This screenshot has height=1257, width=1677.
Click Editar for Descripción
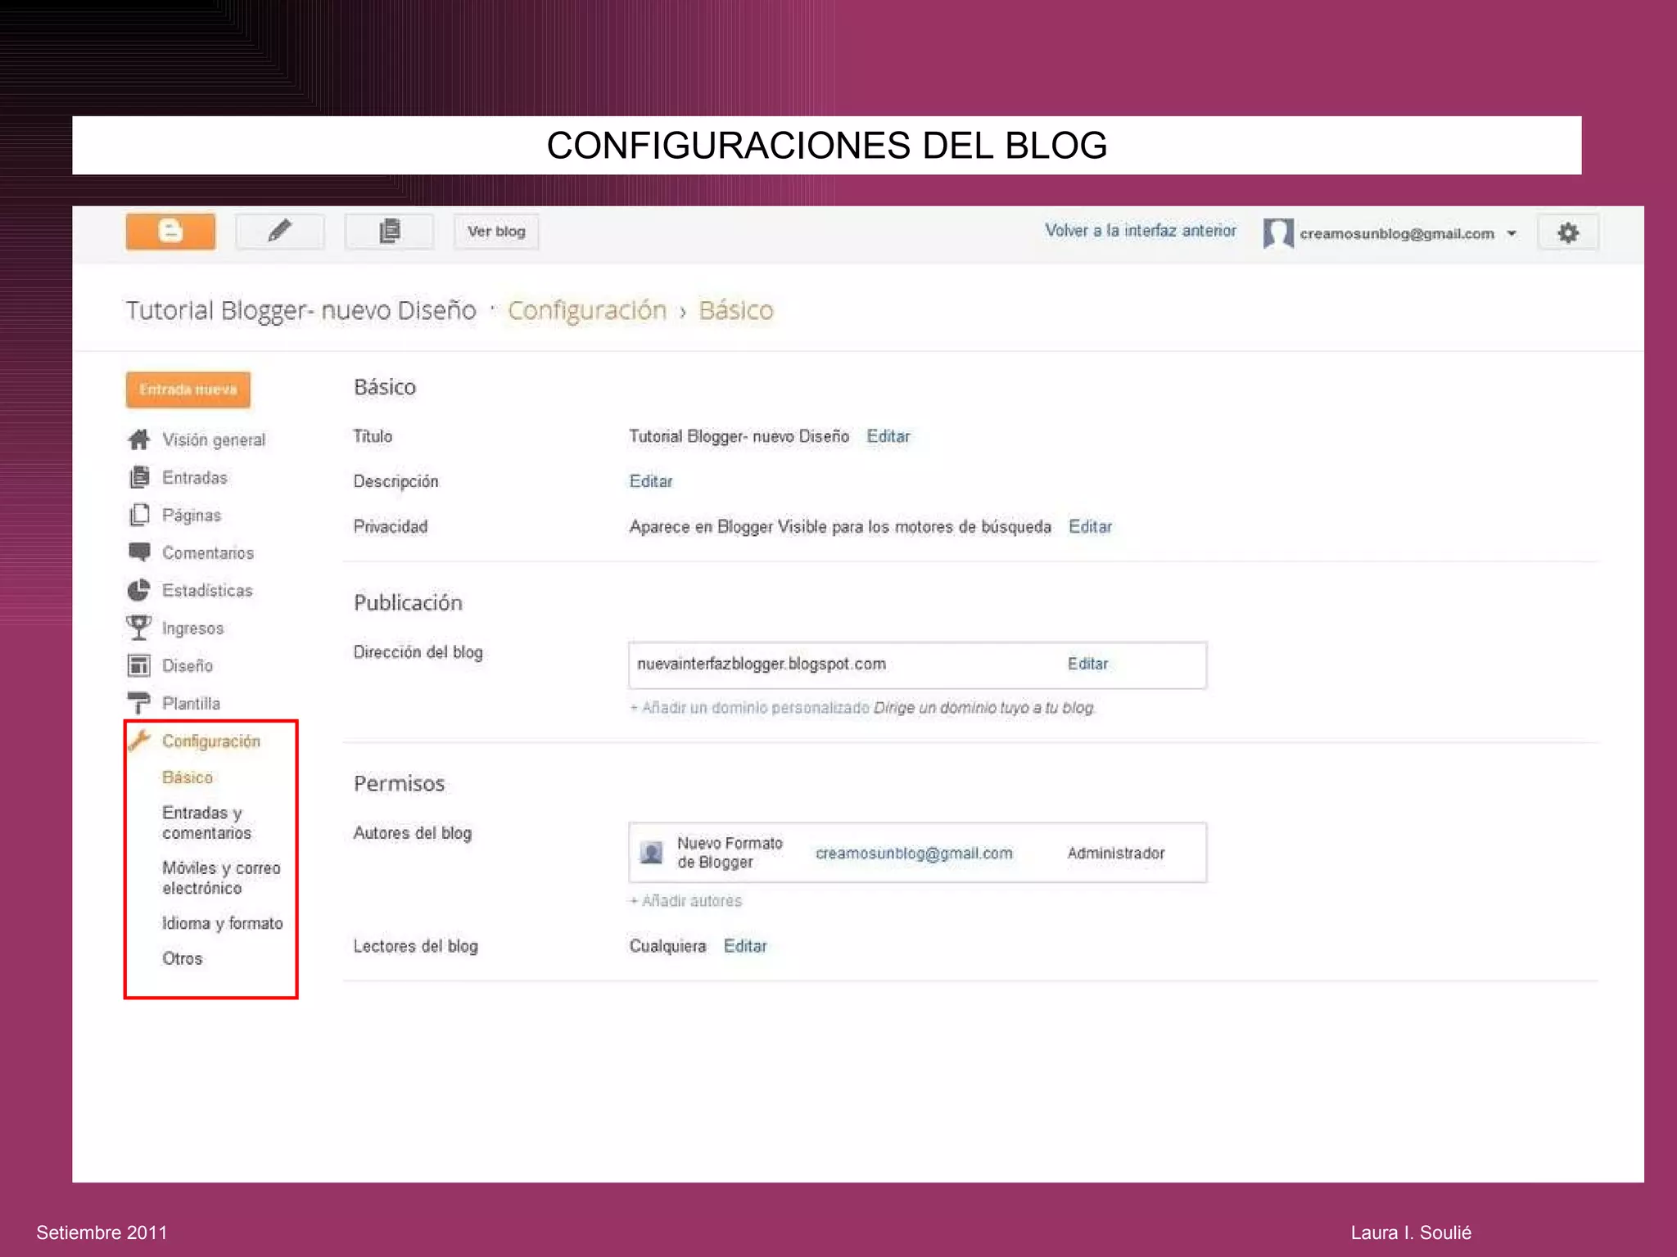click(x=651, y=481)
